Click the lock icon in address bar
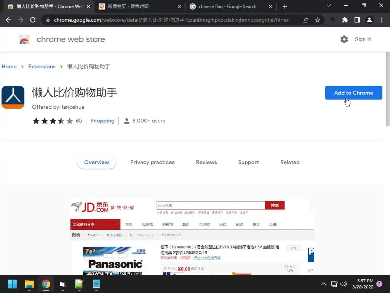Image resolution: width=390 pixels, height=293 pixels. (48, 20)
